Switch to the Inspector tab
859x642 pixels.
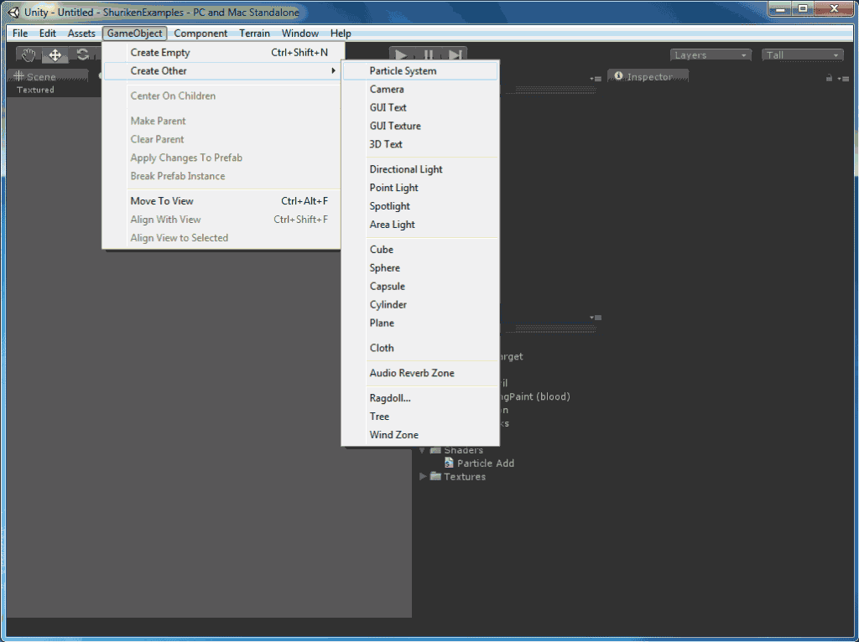click(x=648, y=76)
